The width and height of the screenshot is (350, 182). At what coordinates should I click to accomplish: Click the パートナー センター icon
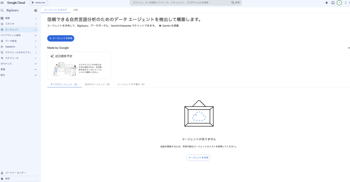point(2,173)
